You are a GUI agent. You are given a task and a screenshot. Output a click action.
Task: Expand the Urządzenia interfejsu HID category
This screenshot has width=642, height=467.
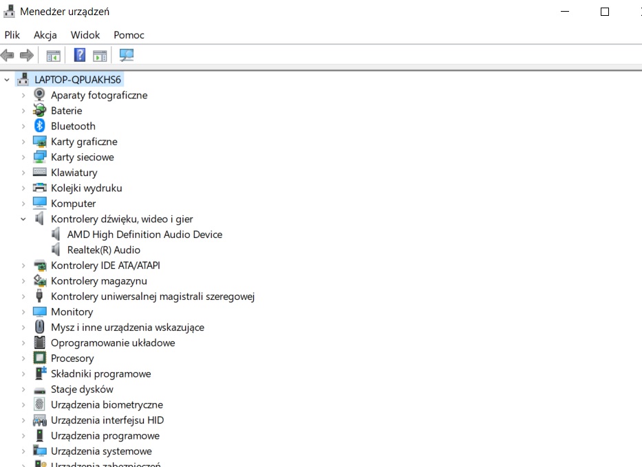(23, 420)
